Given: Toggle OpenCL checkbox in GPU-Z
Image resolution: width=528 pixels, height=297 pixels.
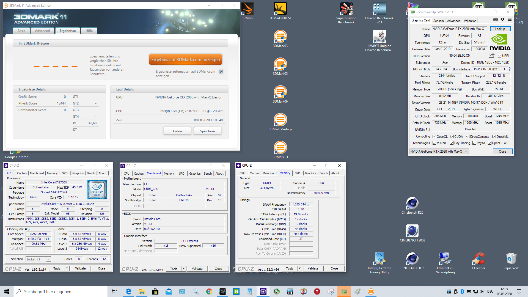Looking at the screenshot, I should (434, 137).
